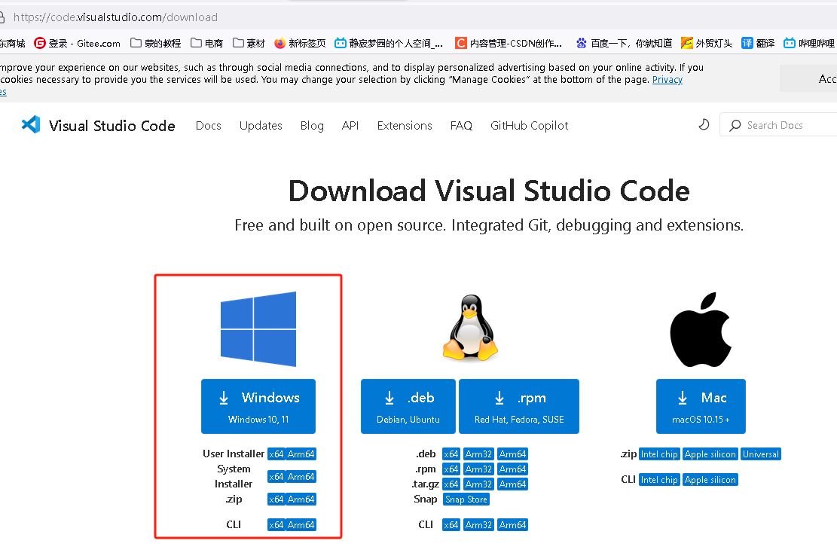This screenshot has width=837, height=559.
Task: Select Windows .zip x64 download
Action: (276, 499)
